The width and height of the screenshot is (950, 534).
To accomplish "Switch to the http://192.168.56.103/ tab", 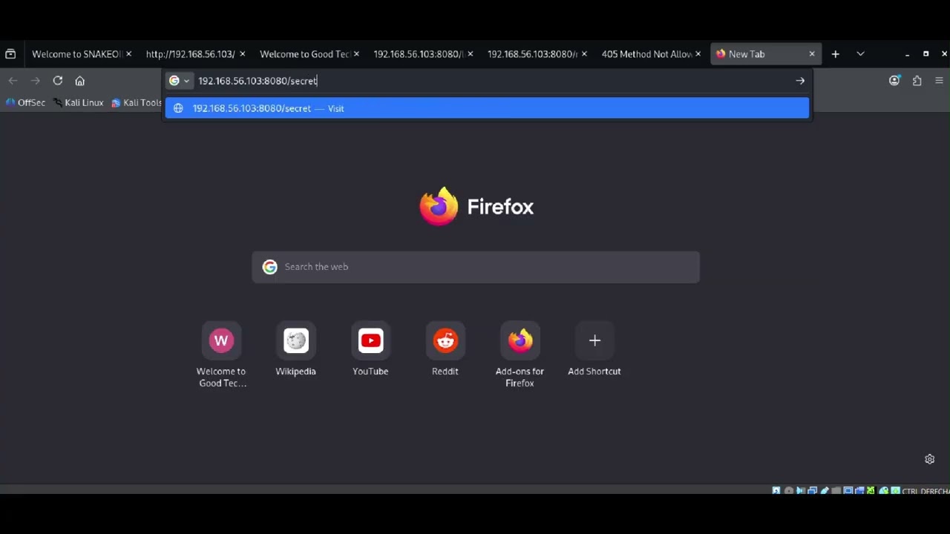I will coord(190,54).
